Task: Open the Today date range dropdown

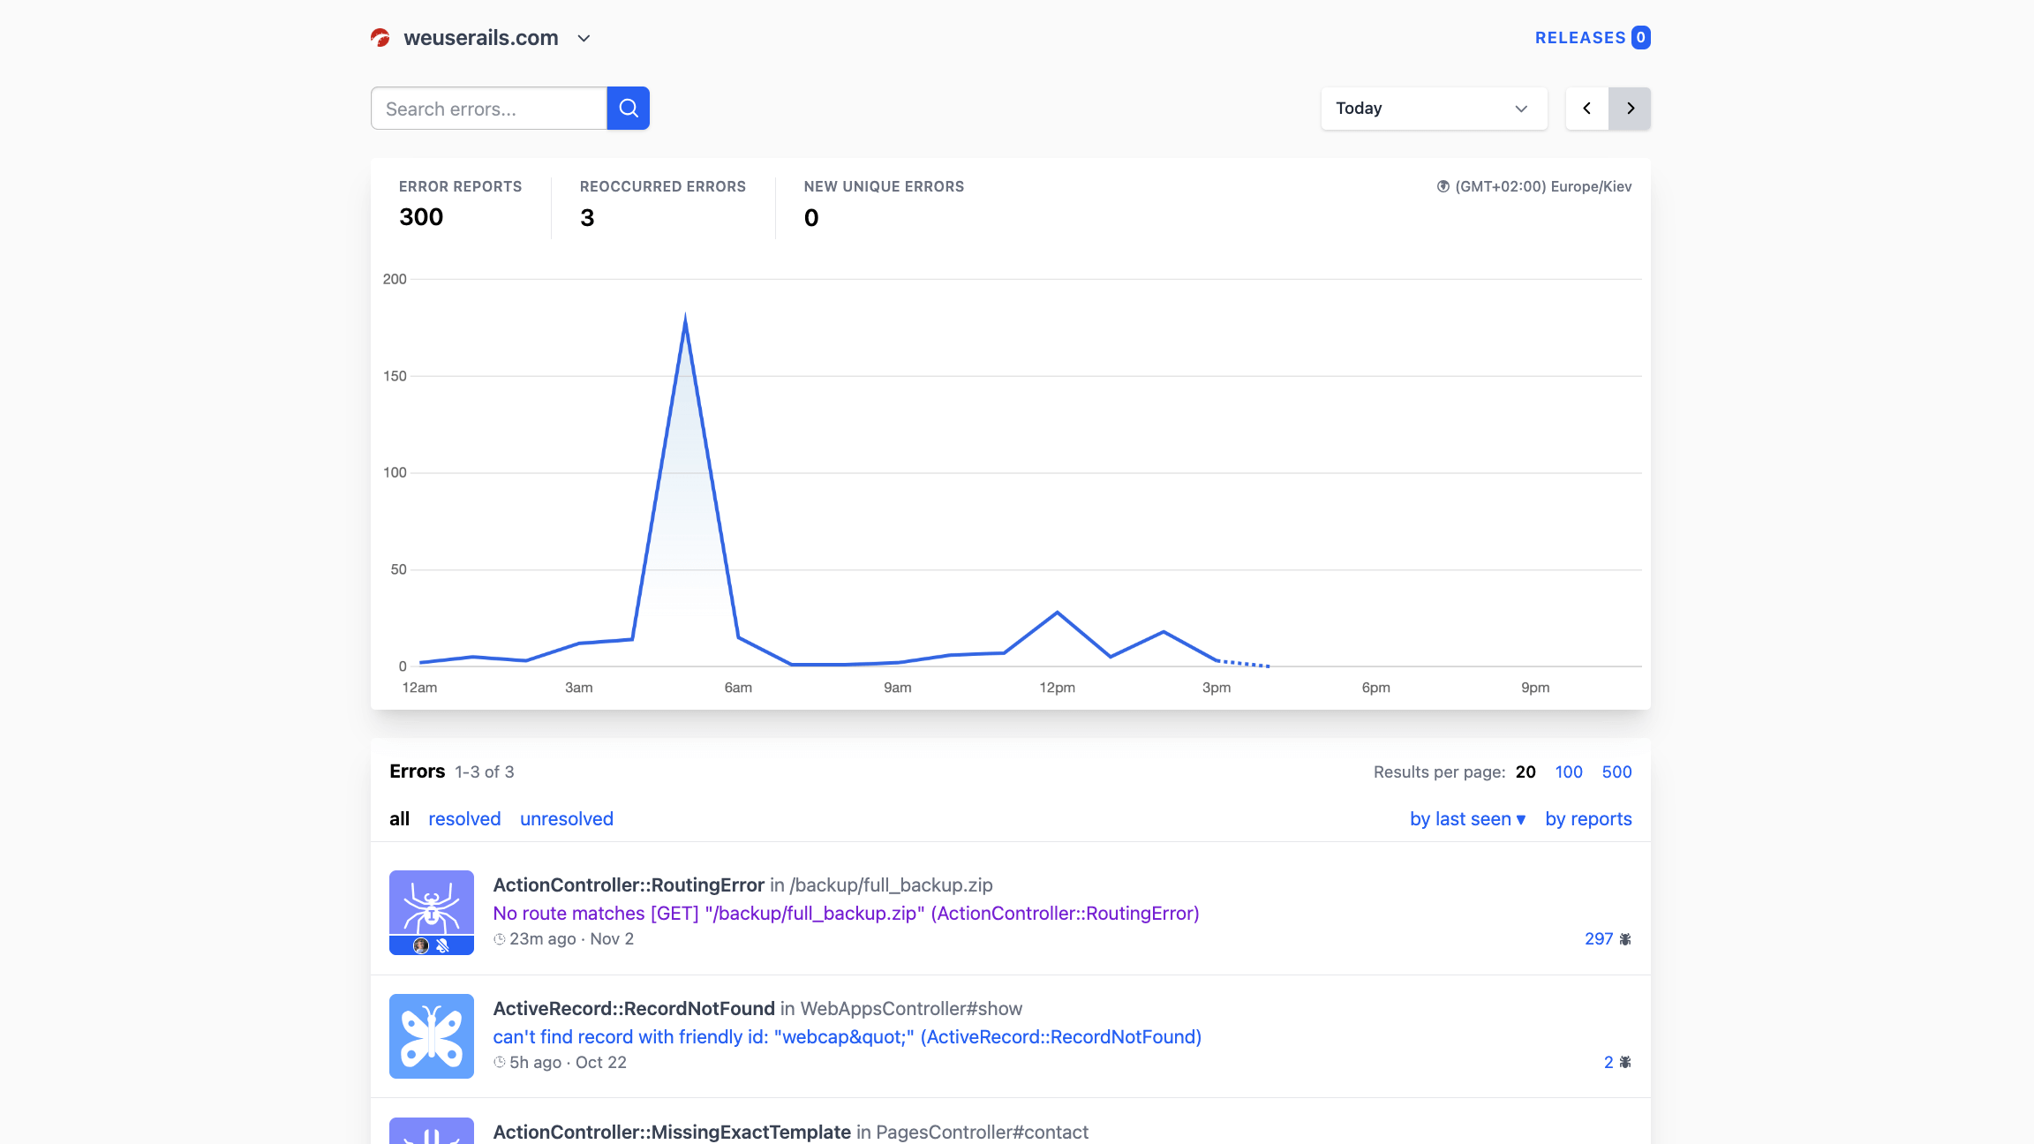Action: click(x=1433, y=108)
